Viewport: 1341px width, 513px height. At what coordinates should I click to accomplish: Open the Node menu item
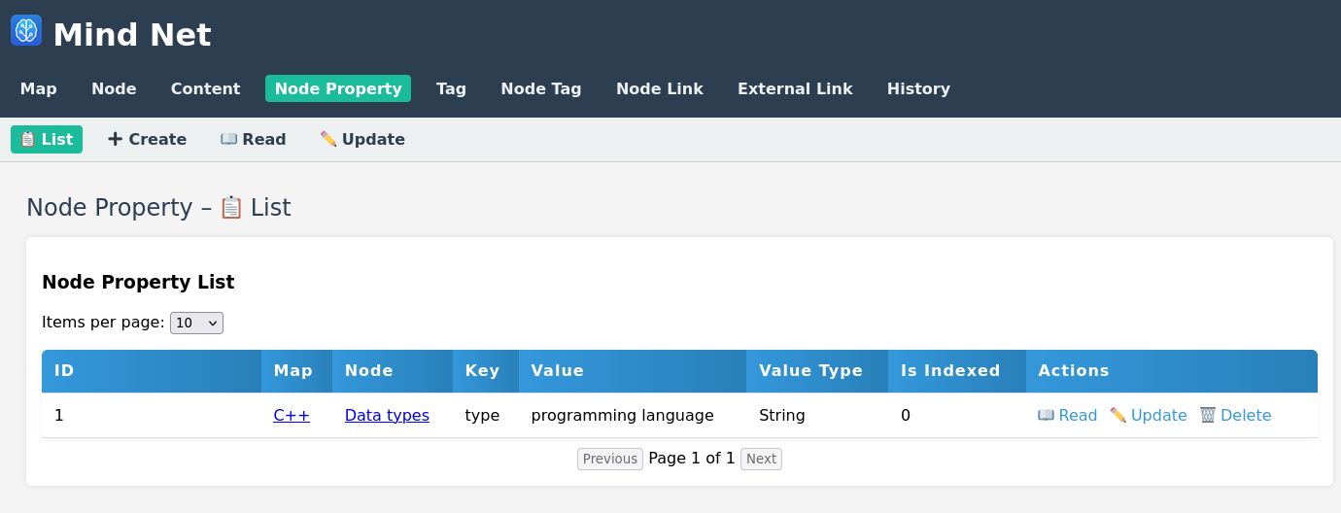[x=114, y=88]
